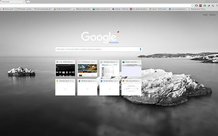Open the Full size sample photos bookmark
218x136 pixels.
[x=43, y=9]
